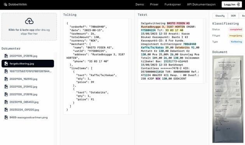Viewport: 245px width, 145px height.
Task: Click the Tekst panel vertical scrollbar
Action: [205, 51]
